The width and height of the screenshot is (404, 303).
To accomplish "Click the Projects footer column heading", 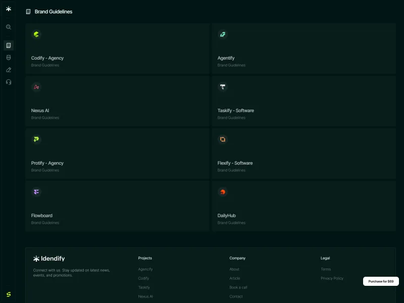I will pos(145,258).
